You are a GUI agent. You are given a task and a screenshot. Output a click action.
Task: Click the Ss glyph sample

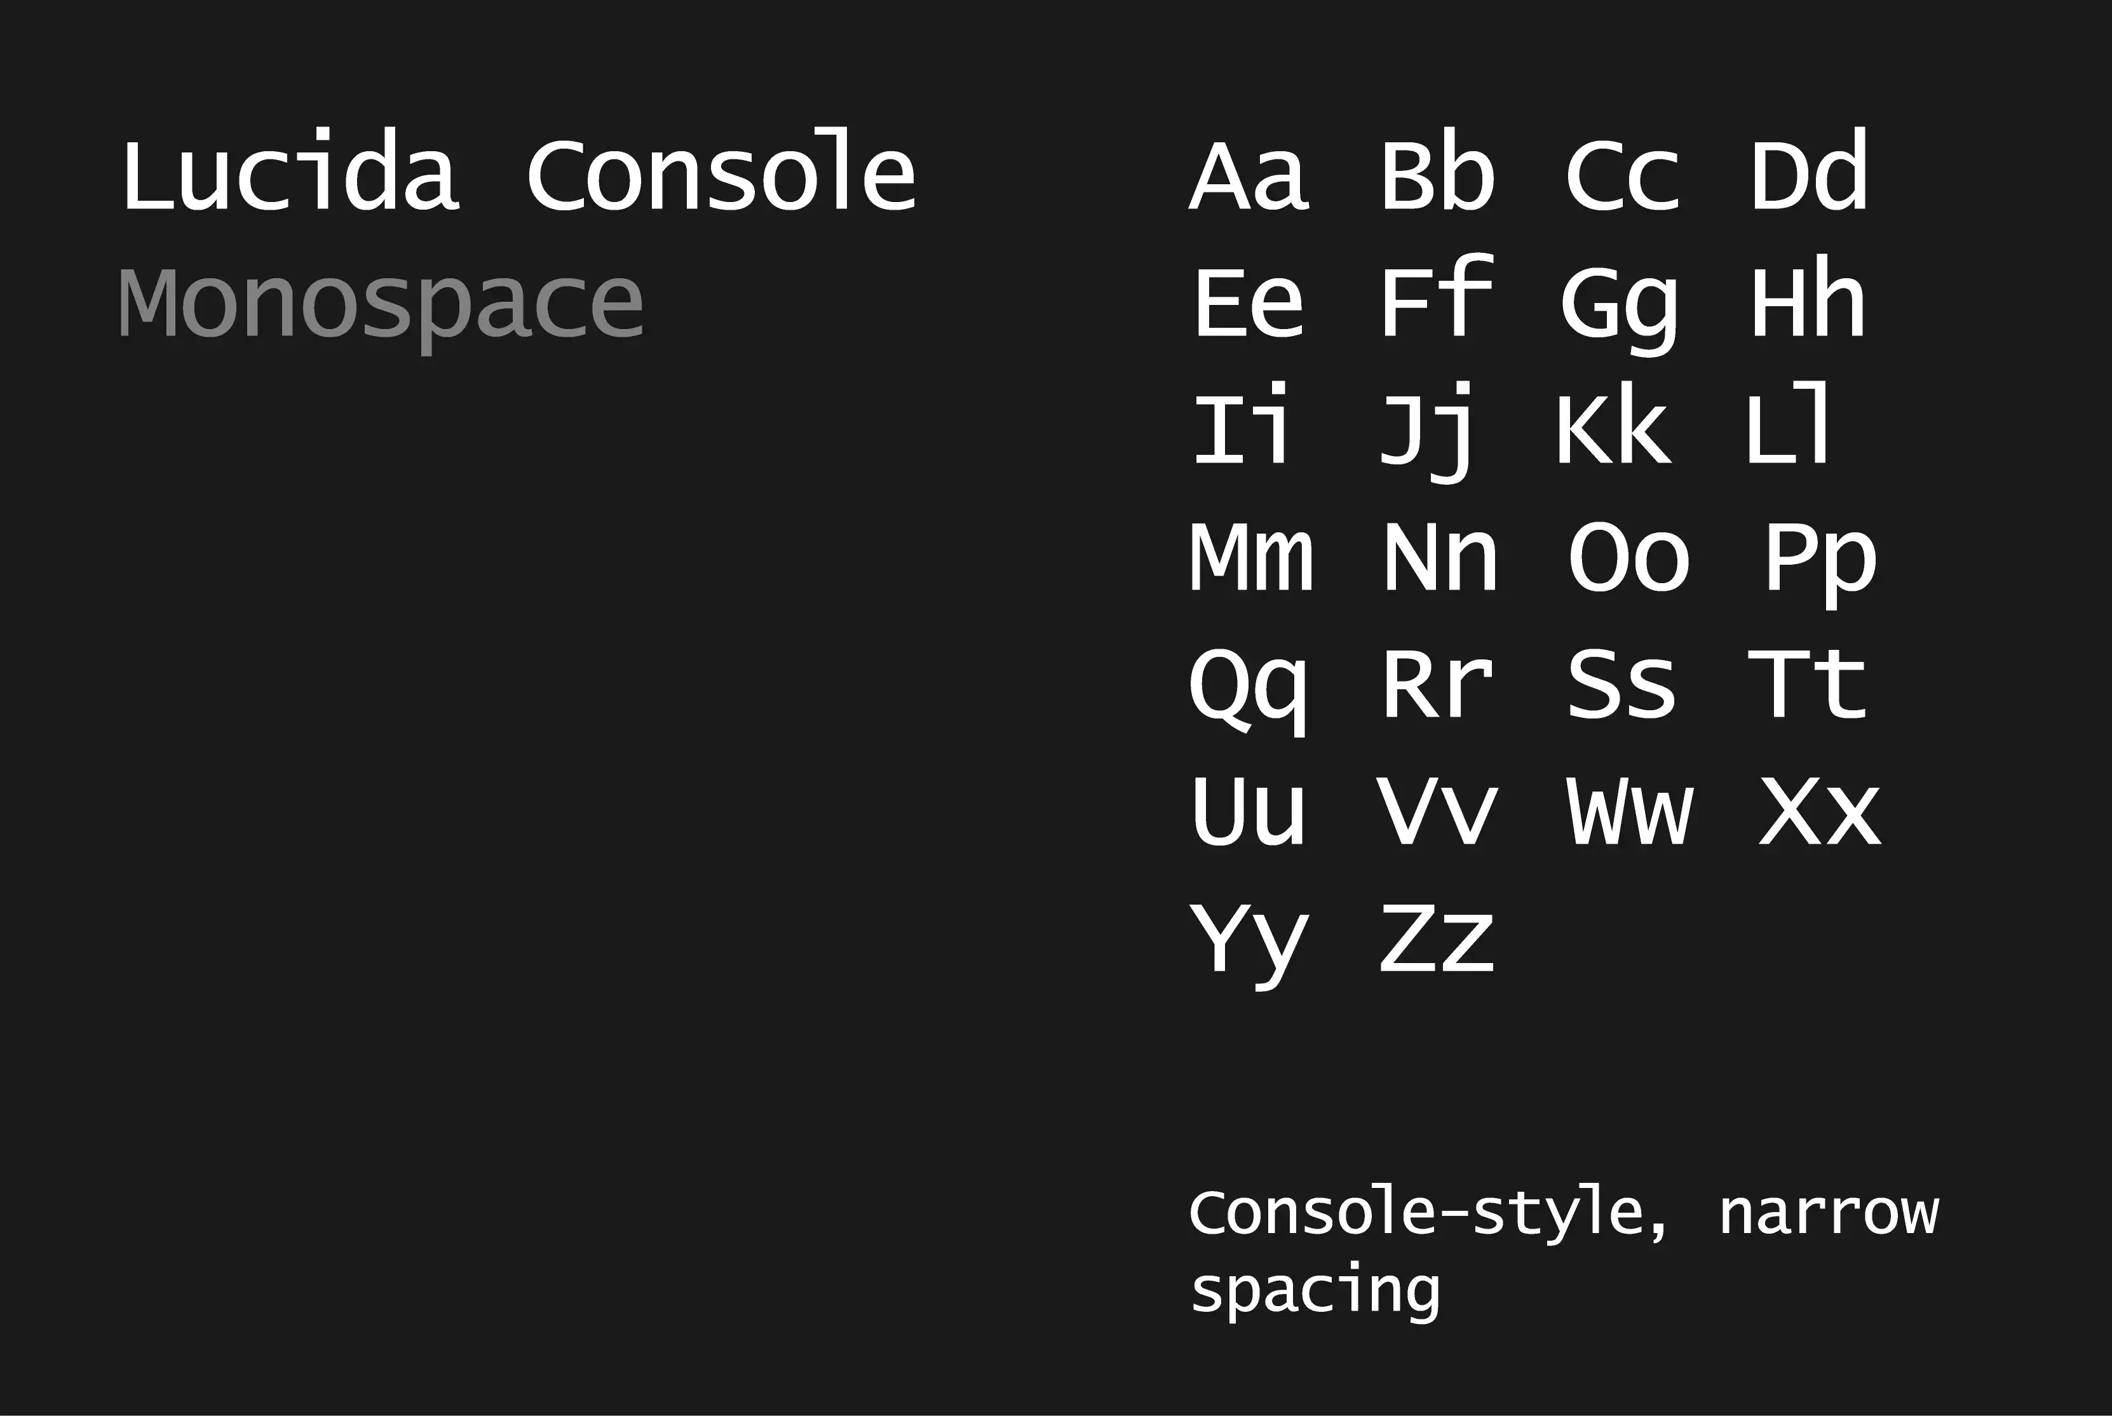pyautogui.click(x=1621, y=685)
